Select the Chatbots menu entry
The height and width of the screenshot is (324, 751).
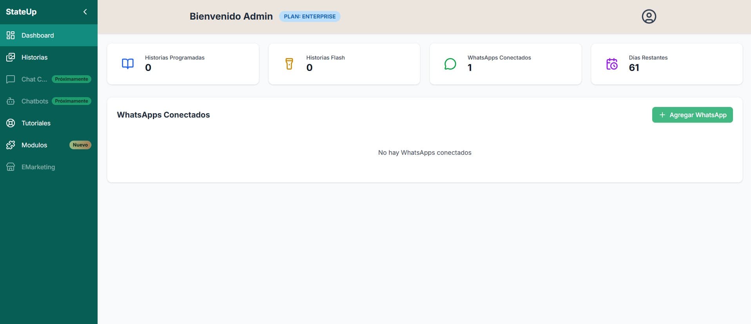coord(49,101)
